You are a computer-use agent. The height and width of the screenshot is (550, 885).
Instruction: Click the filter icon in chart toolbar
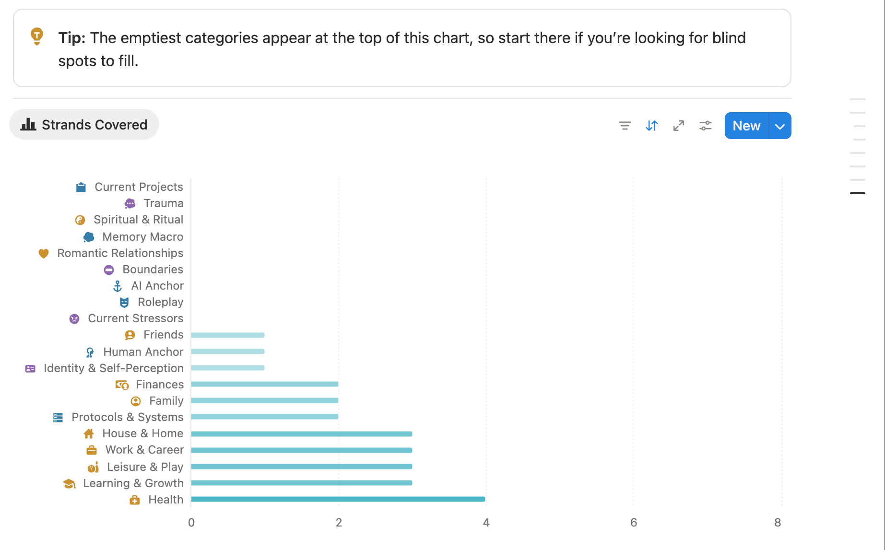(x=625, y=126)
